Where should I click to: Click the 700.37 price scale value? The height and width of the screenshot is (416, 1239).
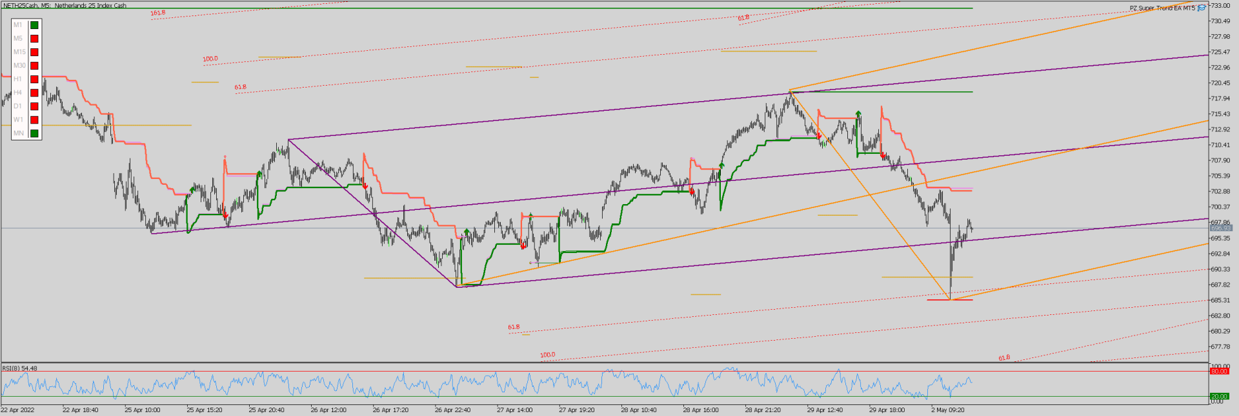click(1220, 207)
